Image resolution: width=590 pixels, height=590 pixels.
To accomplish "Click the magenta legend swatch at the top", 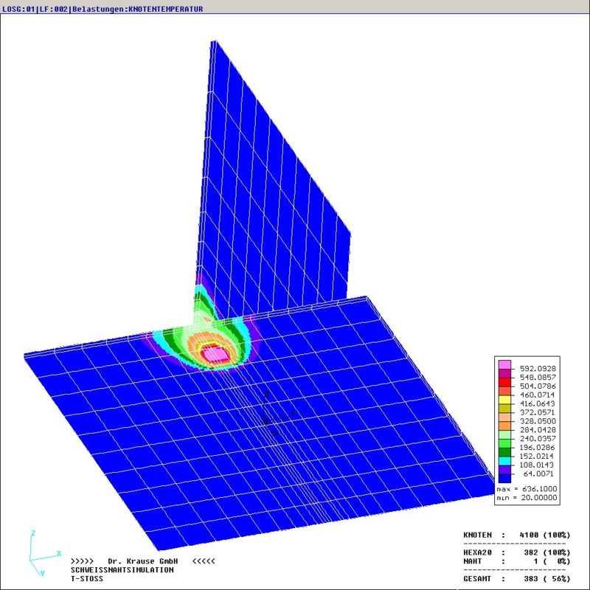I will click(x=504, y=366).
